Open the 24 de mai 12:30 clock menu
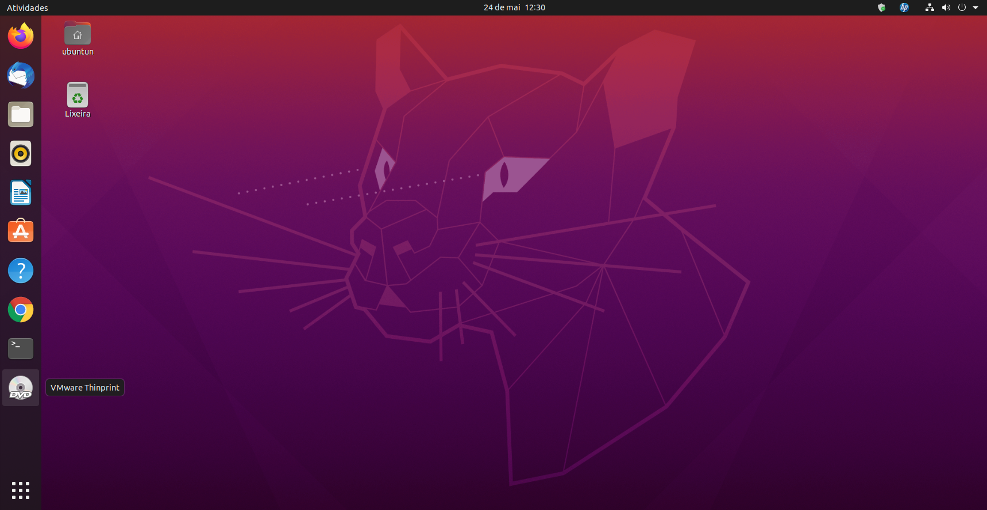 (514, 7)
